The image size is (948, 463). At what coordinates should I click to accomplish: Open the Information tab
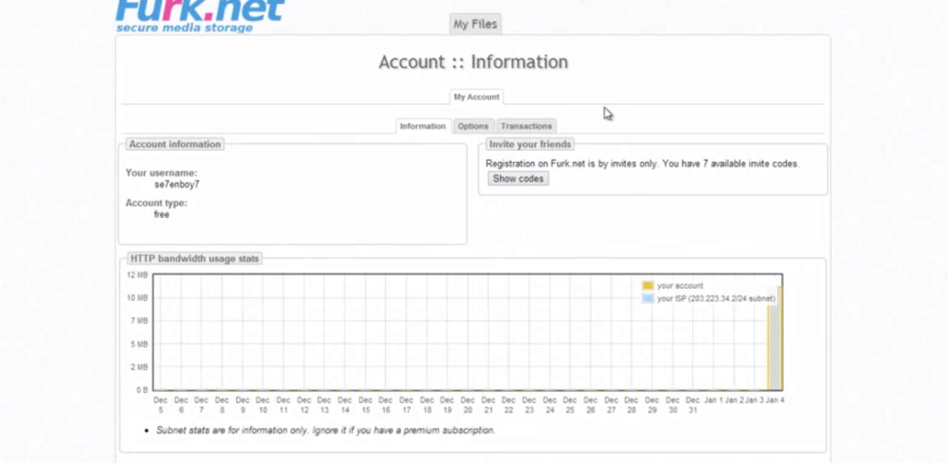[422, 126]
